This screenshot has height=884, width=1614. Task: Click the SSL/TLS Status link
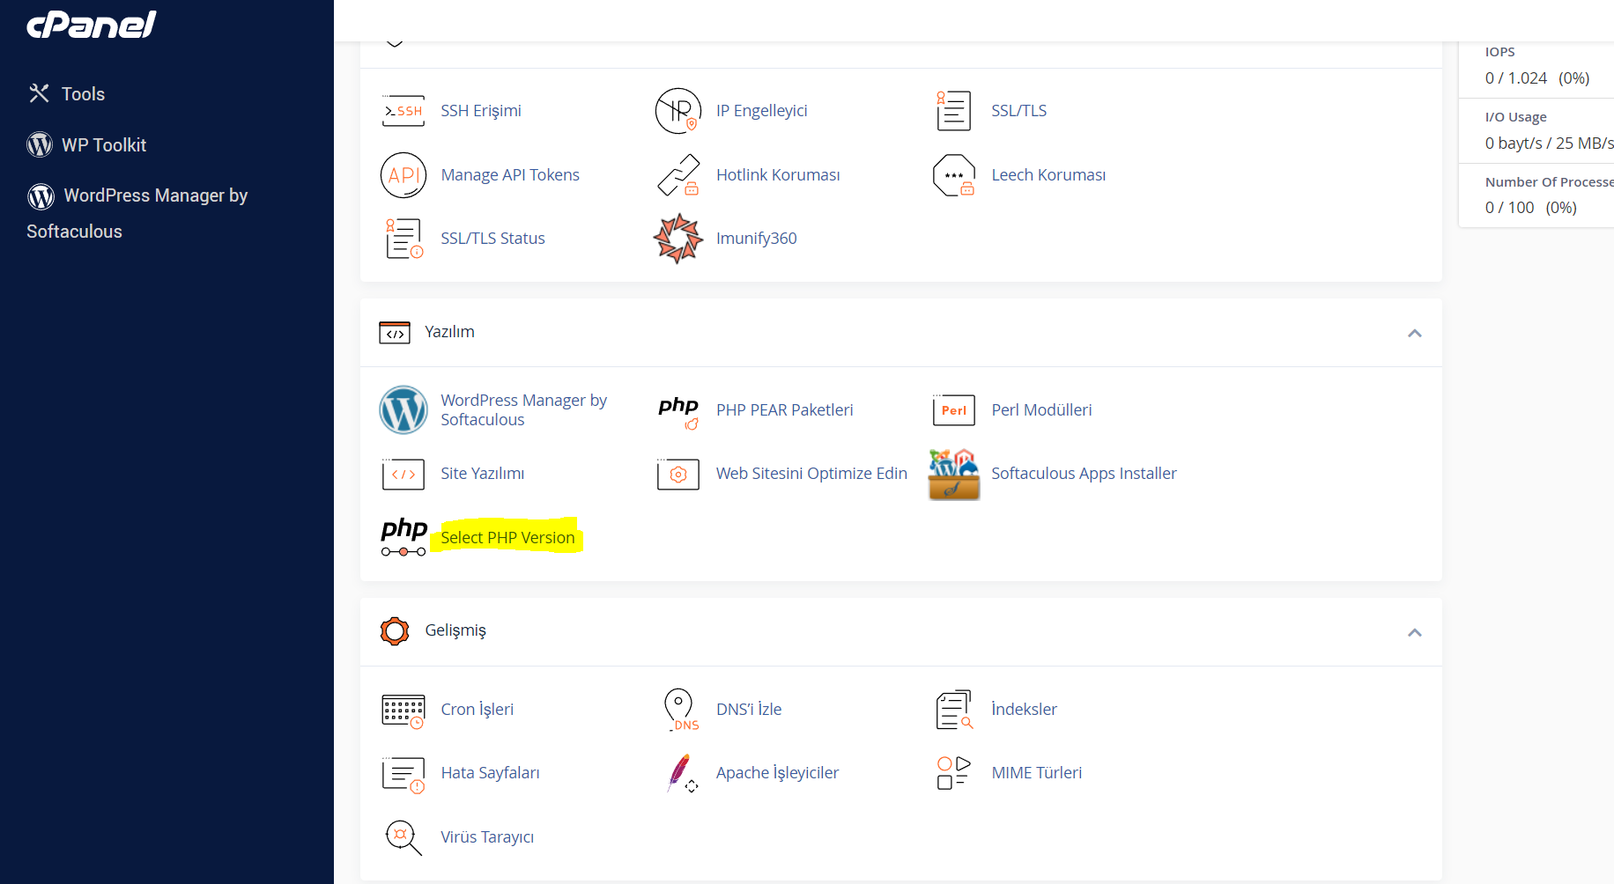pos(492,238)
